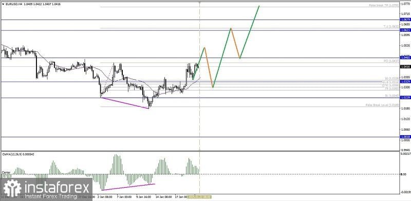Select the purple divergence trendline under price lows

pyautogui.click(x=125, y=103)
